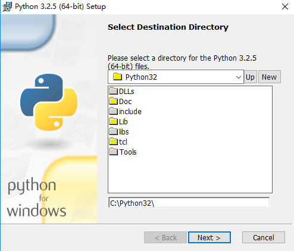Image resolution: width=294 pixels, height=251 pixels.
Task: Proceed with the Next > button
Action: pyautogui.click(x=209, y=237)
